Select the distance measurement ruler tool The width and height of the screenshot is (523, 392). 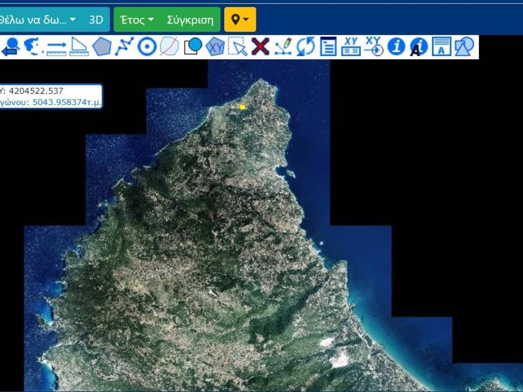point(56,47)
